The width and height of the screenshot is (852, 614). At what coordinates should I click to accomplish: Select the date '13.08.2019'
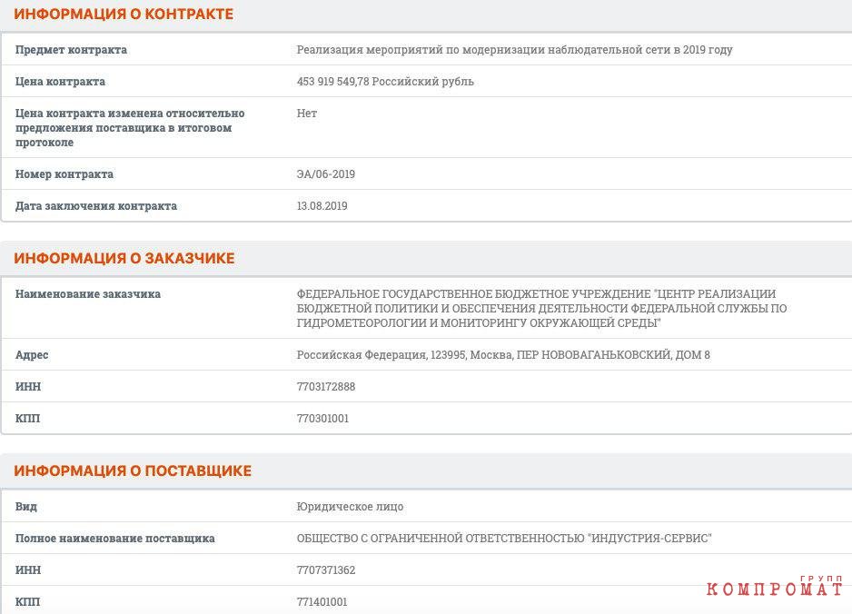(x=322, y=206)
